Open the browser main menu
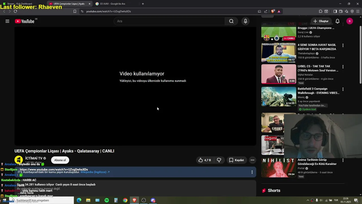This screenshot has width=362, height=204. [358, 11]
